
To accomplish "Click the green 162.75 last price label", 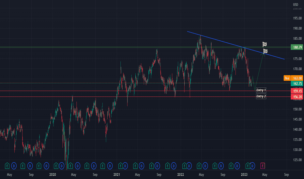I will pyautogui.click(x=297, y=84).
